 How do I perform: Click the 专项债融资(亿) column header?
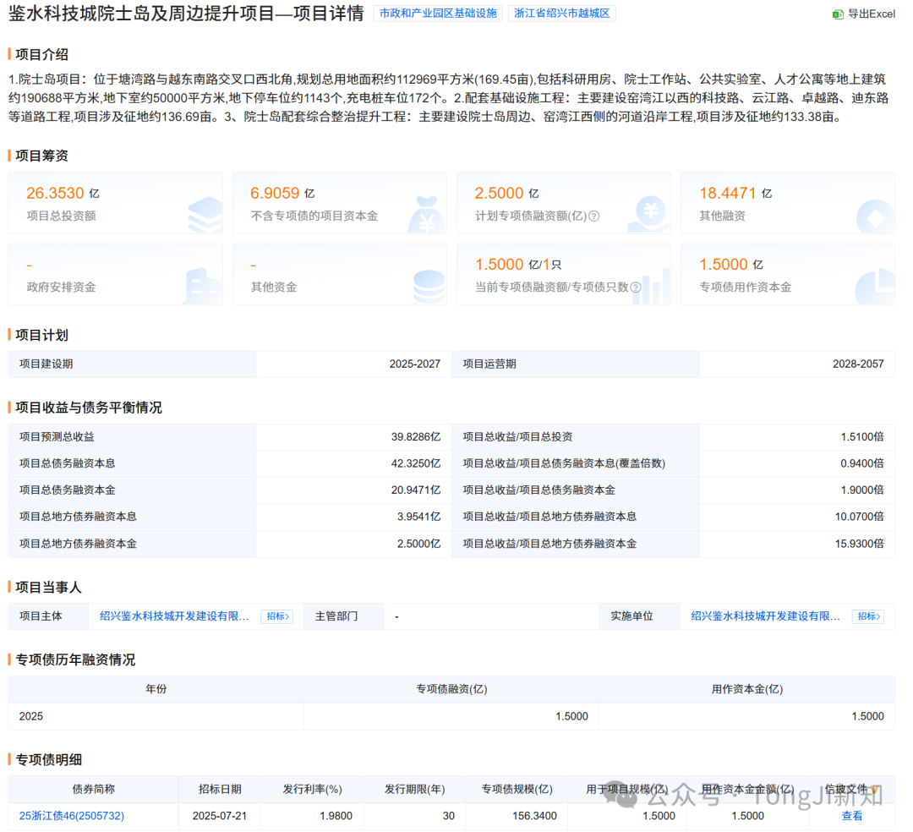[451, 689]
